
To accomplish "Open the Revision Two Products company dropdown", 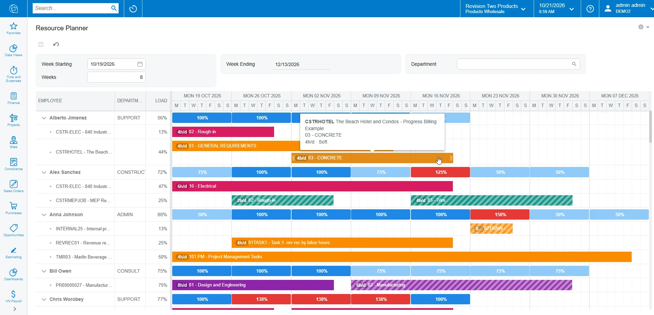I will point(495,9).
